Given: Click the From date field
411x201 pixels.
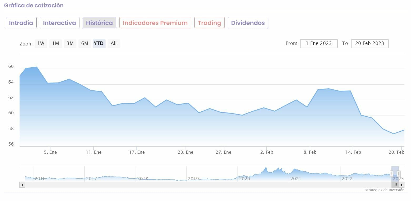Looking at the screenshot, I should pyautogui.click(x=319, y=44).
